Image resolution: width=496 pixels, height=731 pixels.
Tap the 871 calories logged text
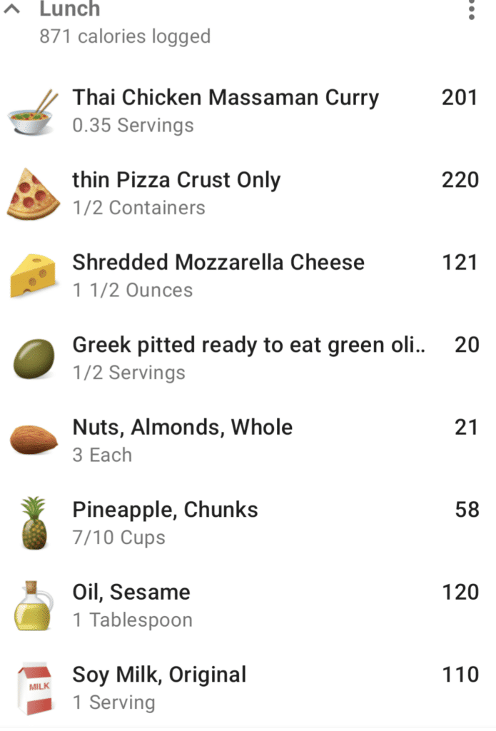pos(125,36)
